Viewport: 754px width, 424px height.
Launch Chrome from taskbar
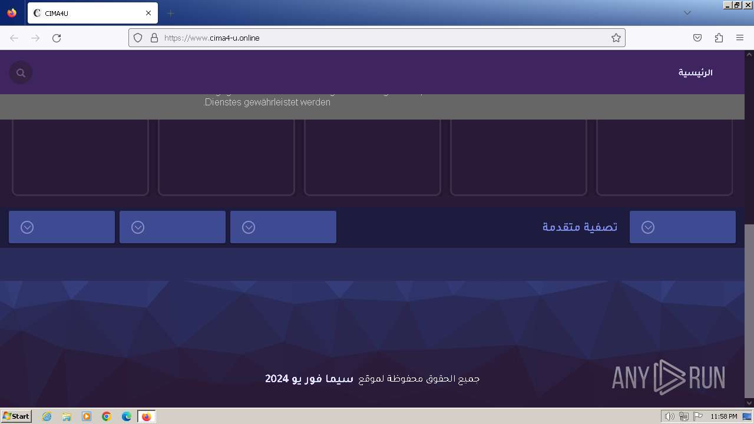(x=107, y=416)
